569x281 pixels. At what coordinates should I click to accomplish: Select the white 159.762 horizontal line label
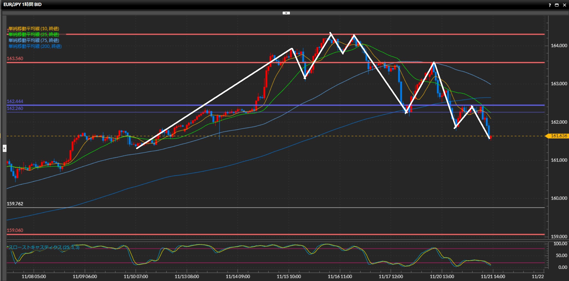(15, 204)
